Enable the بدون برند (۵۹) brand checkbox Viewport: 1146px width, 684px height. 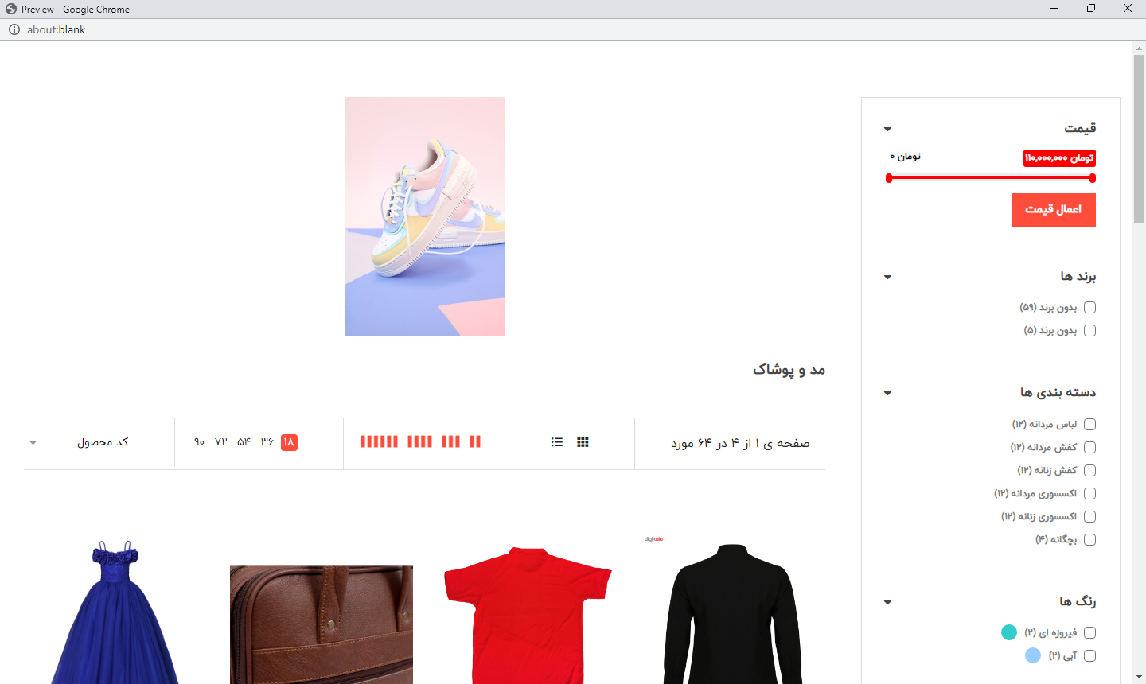1089,308
